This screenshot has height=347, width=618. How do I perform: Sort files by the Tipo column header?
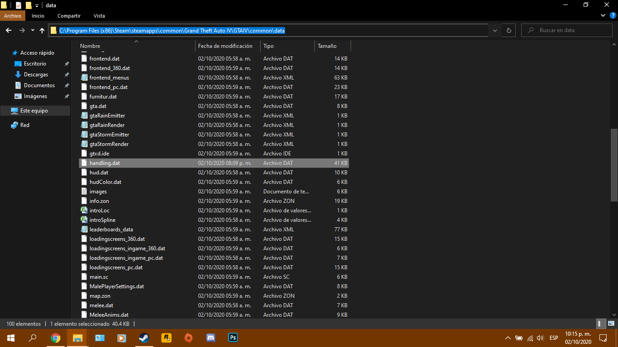click(287, 46)
